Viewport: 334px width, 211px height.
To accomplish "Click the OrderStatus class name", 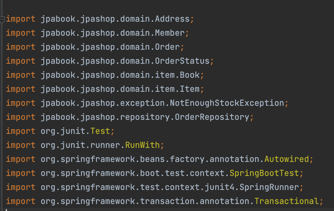I will pos(182,61).
